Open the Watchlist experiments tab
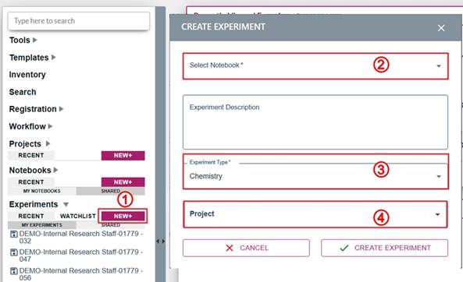The image size is (463, 282). [77, 216]
